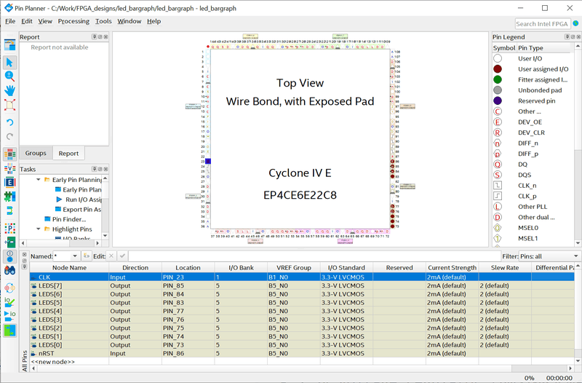Click the globe icon beside search box
Image resolution: width=582 pixels, height=383 pixels.
[x=575, y=23]
